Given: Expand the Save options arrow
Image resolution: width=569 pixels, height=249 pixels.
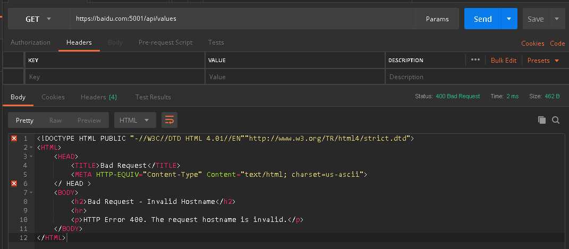Looking at the screenshot, I should [557, 19].
